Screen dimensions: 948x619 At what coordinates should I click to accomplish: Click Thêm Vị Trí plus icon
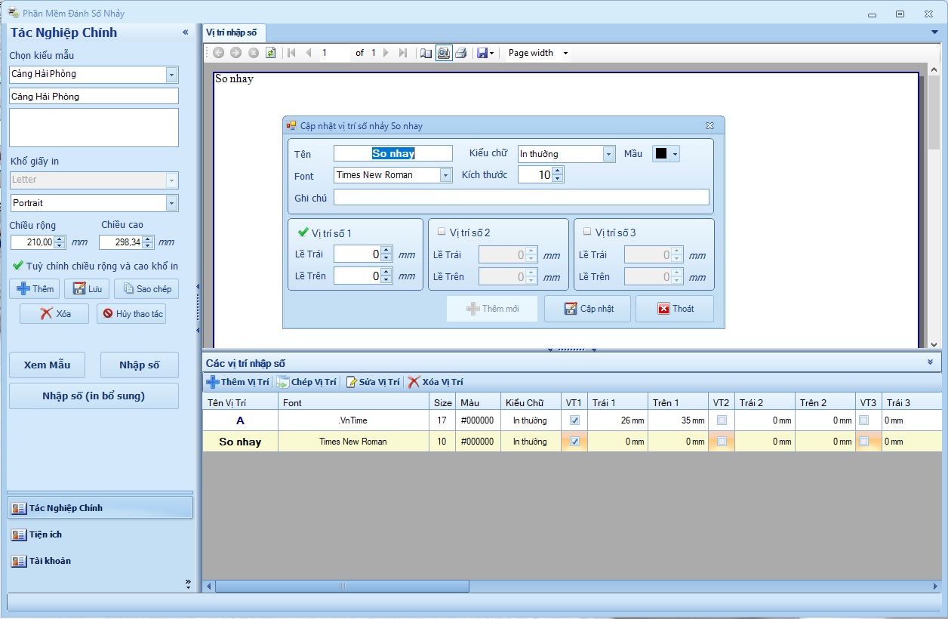(213, 382)
